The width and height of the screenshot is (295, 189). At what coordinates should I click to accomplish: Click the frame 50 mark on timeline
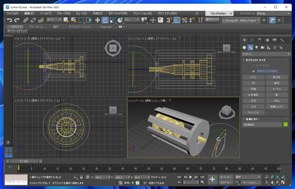pos(149,168)
